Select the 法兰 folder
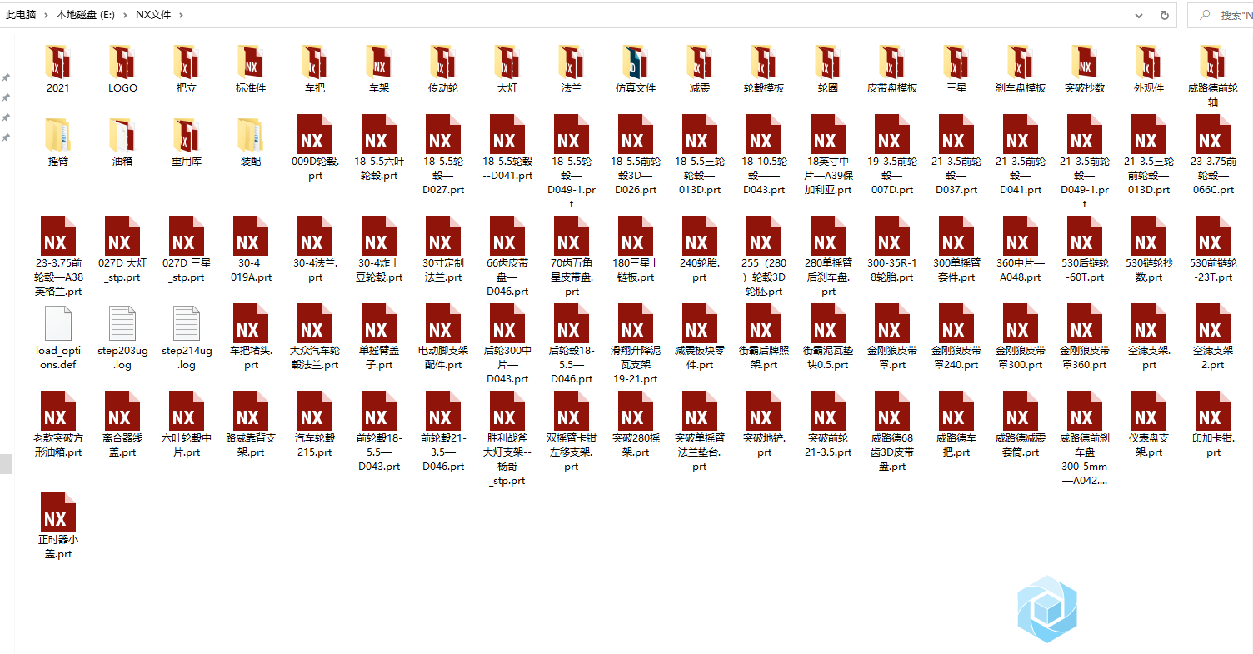Image resolution: width=1253 pixels, height=654 pixels. (x=572, y=69)
